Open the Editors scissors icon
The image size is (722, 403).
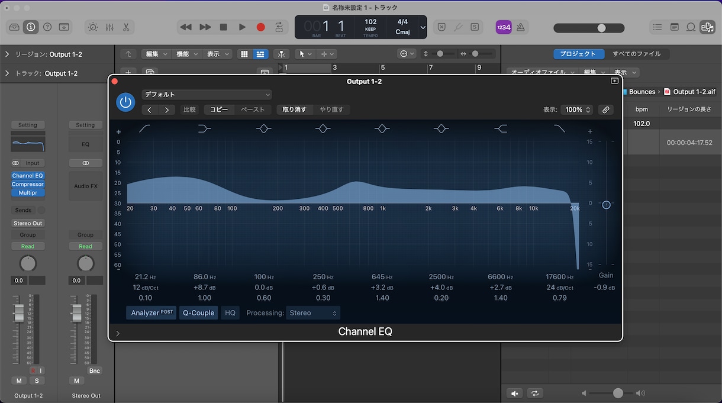tap(126, 27)
